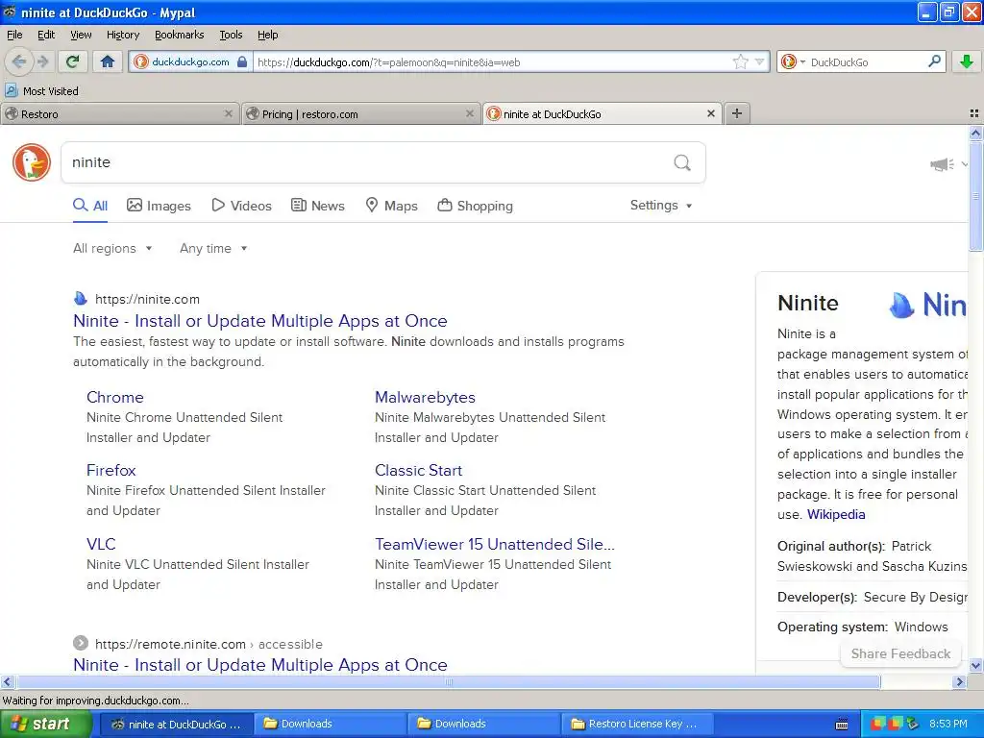Close the Restoro tab

tap(229, 113)
